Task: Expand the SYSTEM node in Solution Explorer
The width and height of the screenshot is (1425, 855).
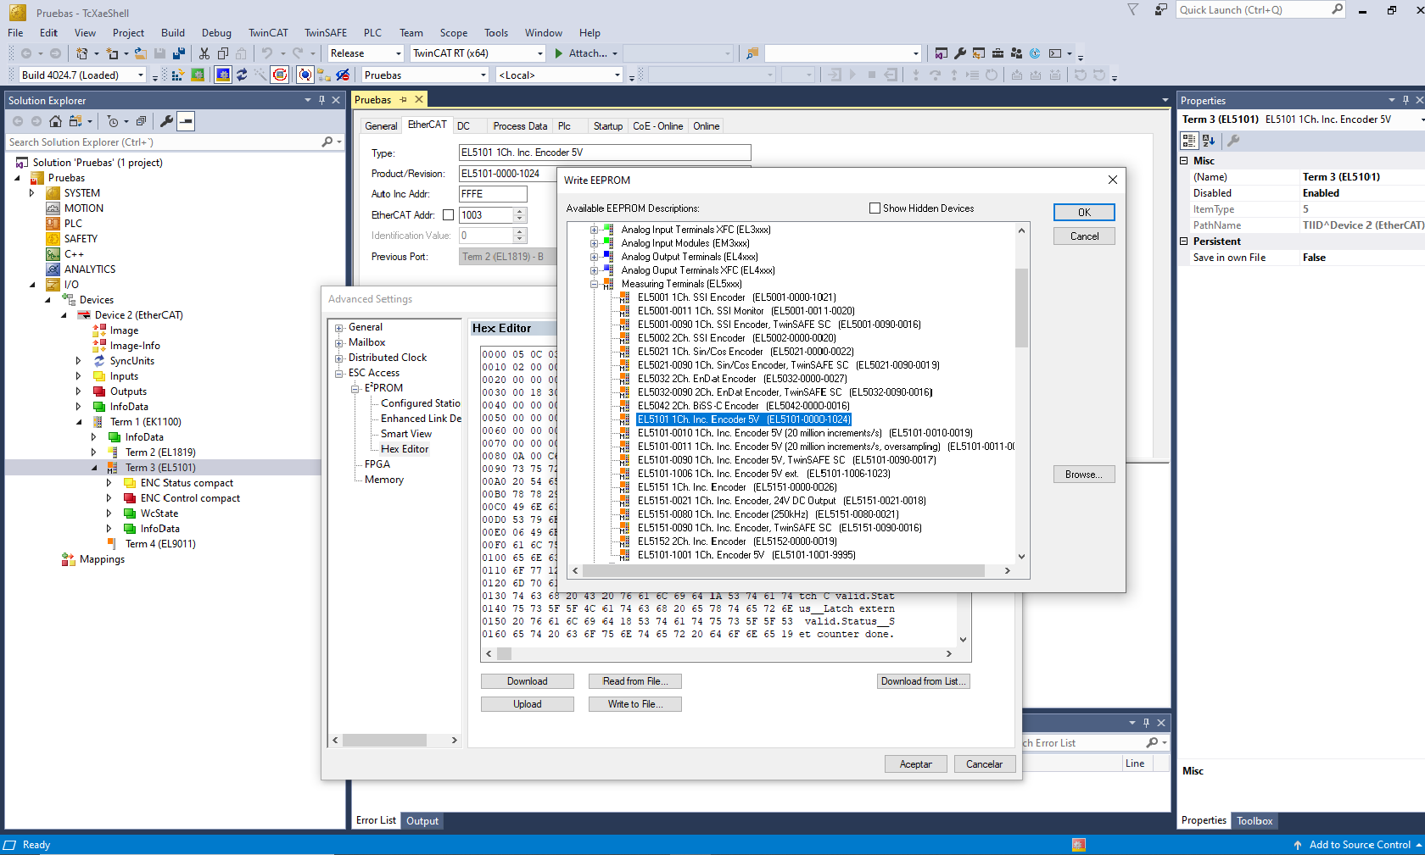Action: (x=32, y=193)
